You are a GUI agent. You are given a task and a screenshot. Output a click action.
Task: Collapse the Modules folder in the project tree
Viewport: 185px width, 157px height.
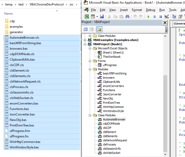(x=90, y=69)
